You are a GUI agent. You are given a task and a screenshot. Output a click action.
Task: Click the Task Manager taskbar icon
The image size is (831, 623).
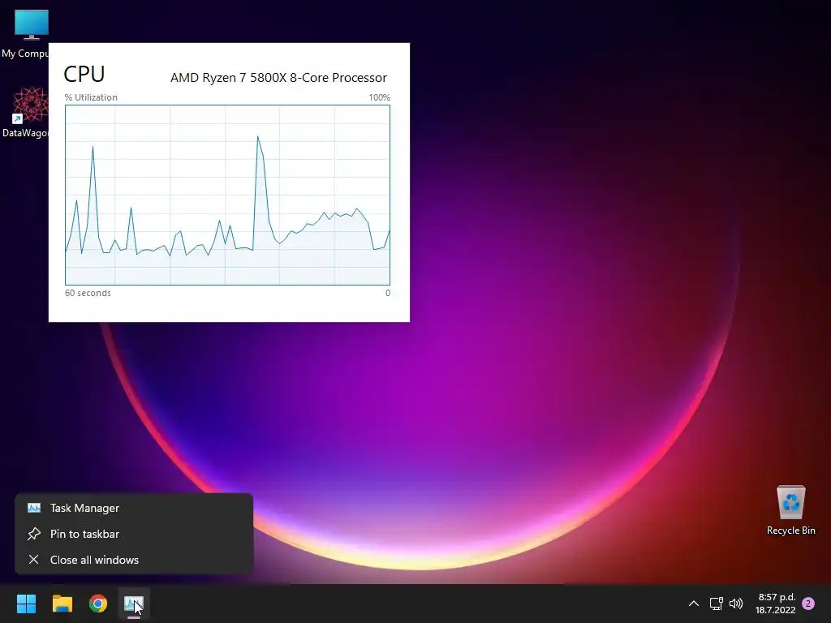(x=134, y=604)
